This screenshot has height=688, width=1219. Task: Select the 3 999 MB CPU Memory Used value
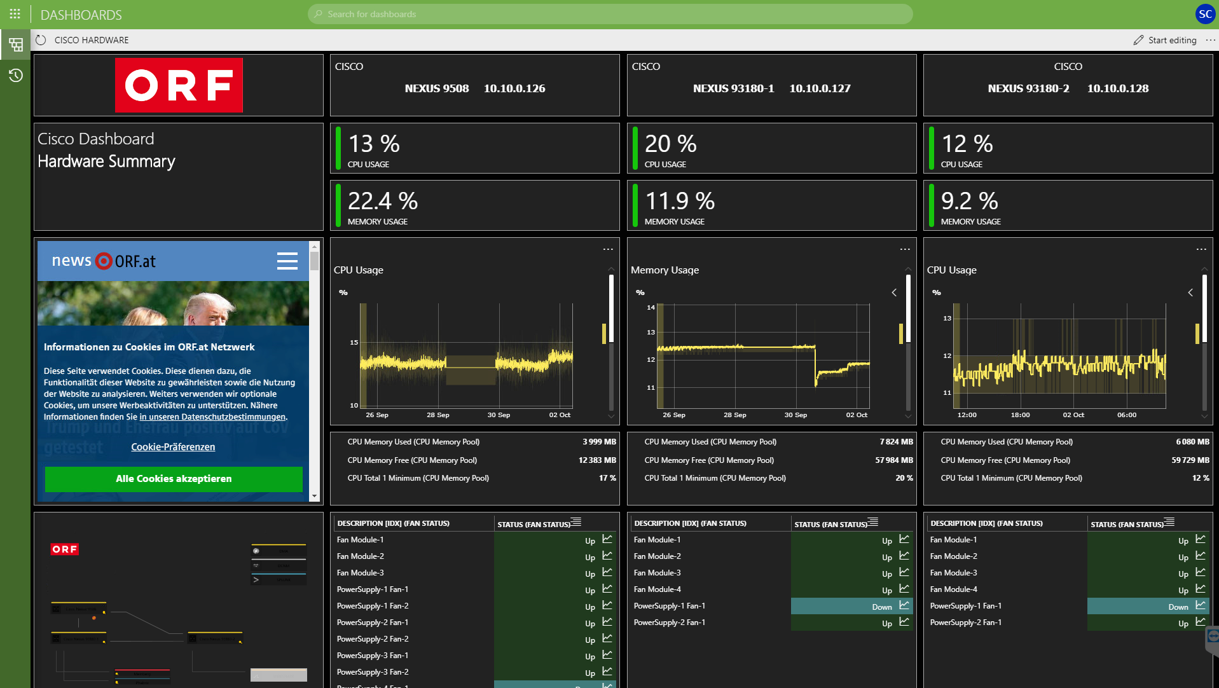599,441
